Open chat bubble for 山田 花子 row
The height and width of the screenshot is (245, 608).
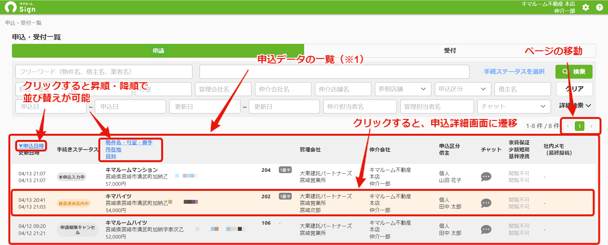tap(486, 177)
